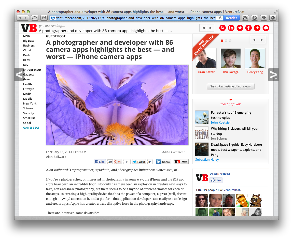Activate the Reader button
The height and width of the screenshot is (240, 293).
pos(231,18)
